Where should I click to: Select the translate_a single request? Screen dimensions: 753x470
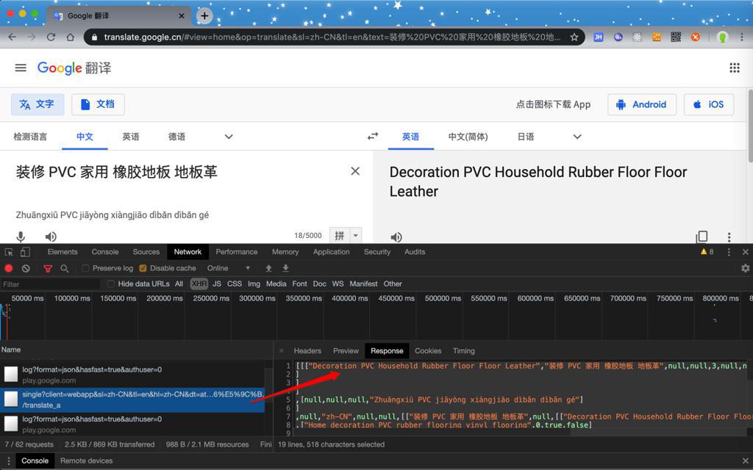coord(132,400)
